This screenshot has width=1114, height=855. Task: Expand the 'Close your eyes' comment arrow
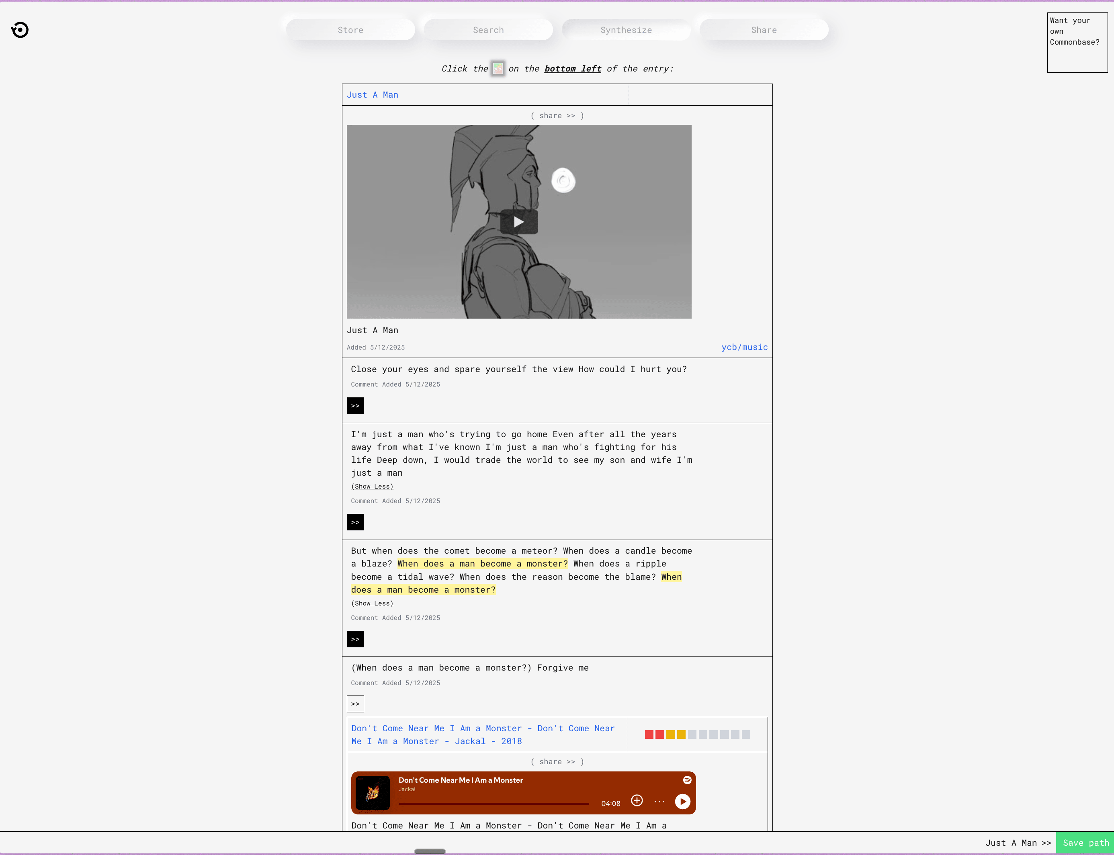tap(355, 406)
